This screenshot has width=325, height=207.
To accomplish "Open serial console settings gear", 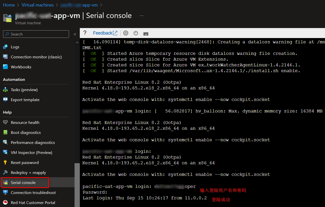I will click(126, 33).
